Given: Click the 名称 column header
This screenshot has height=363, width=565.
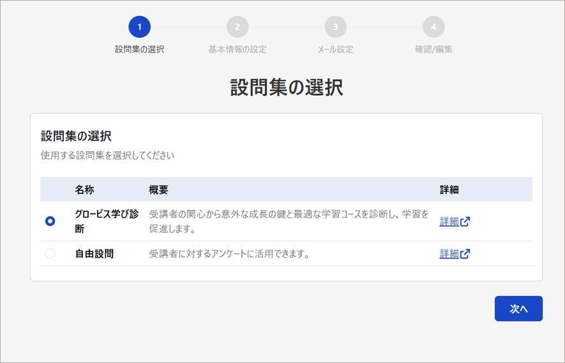Looking at the screenshot, I should [x=84, y=189].
